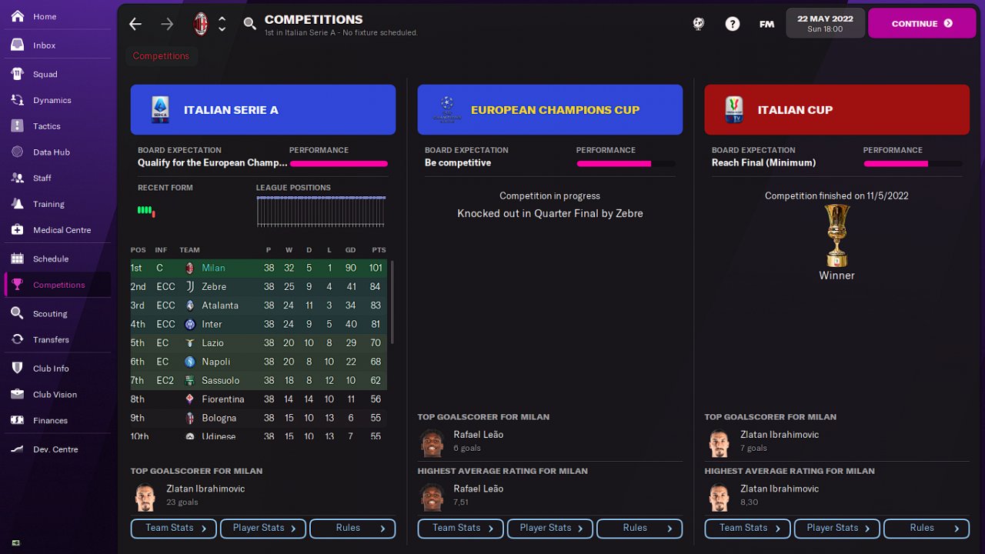The image size is (985, 554).
Task: Click the league table scrollbar
Action: (392, 302)
